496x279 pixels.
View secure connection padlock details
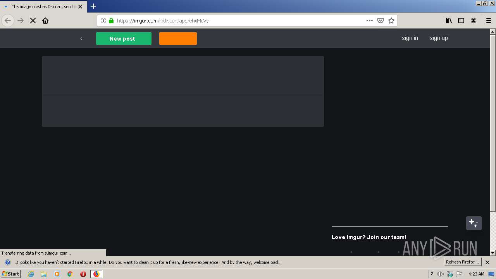tap(111, 21)
